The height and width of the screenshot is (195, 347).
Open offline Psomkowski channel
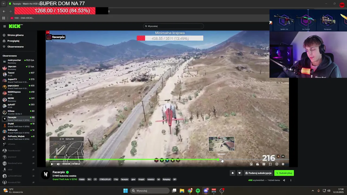[x=18, y=151]
